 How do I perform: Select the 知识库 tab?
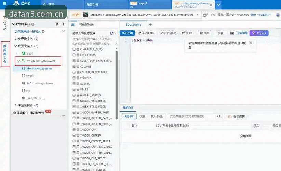click(x=129, y=116)
